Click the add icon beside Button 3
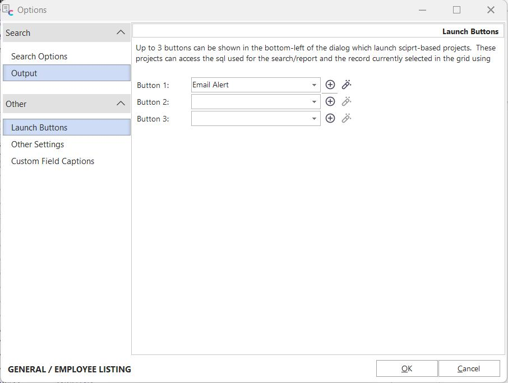The width and height of the screenshot is (508, 383). pos(330,118)
